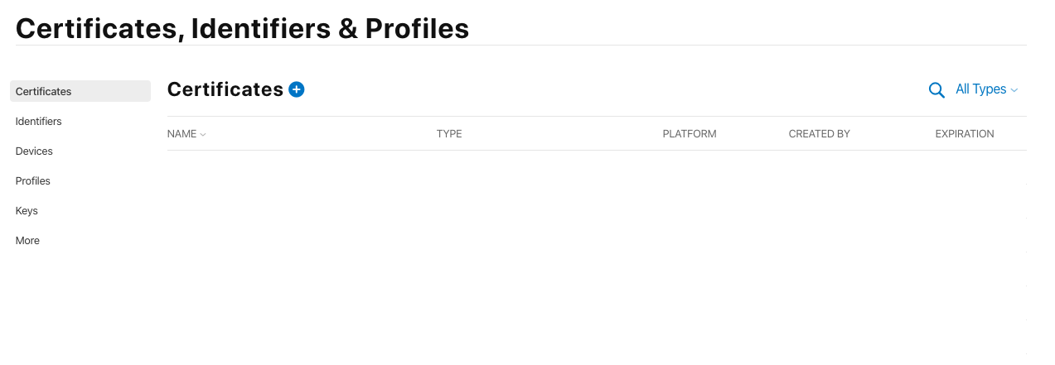Select the More sidebar item

pyautogui.click(x=27, y=240)
